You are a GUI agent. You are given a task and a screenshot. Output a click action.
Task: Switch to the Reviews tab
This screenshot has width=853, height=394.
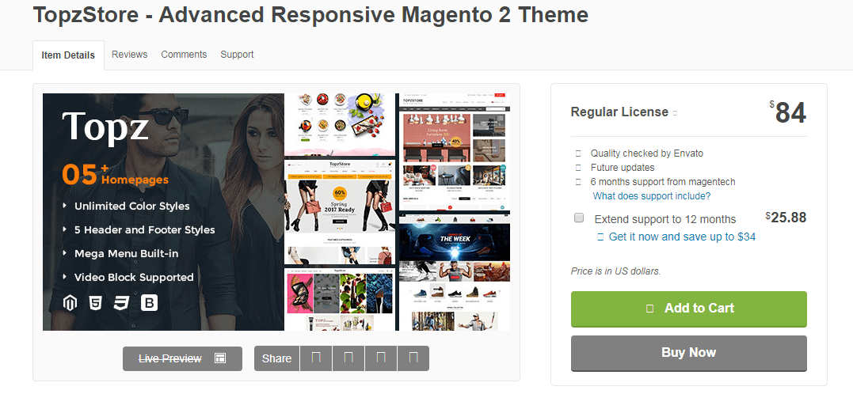coord(129,55)
